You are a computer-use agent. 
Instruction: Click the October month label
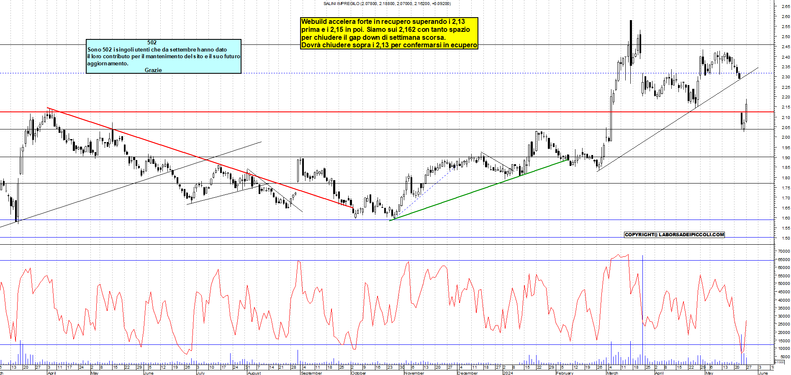click(359, 373)
